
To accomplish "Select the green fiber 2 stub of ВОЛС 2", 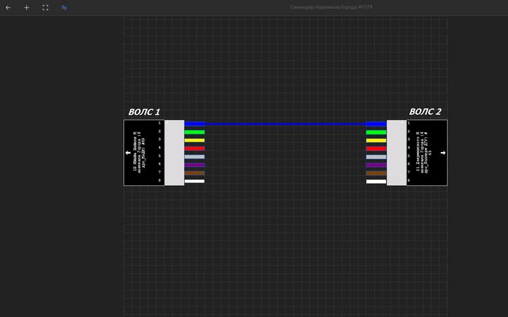I will pos(376,133).
